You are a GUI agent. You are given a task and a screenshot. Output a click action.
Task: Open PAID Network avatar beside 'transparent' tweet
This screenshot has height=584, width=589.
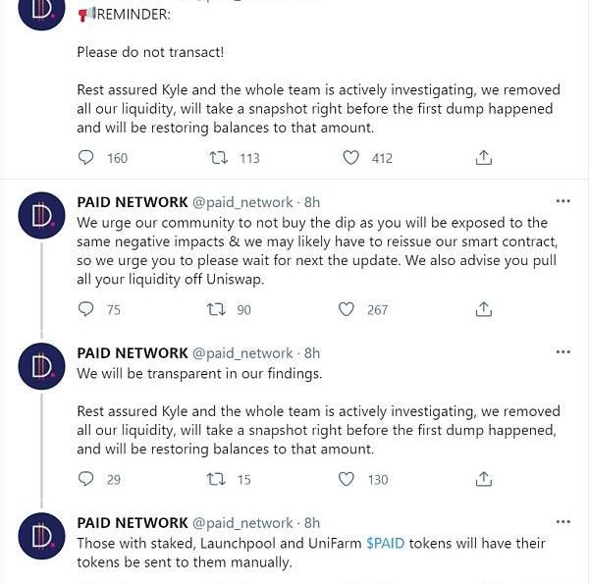42,368
